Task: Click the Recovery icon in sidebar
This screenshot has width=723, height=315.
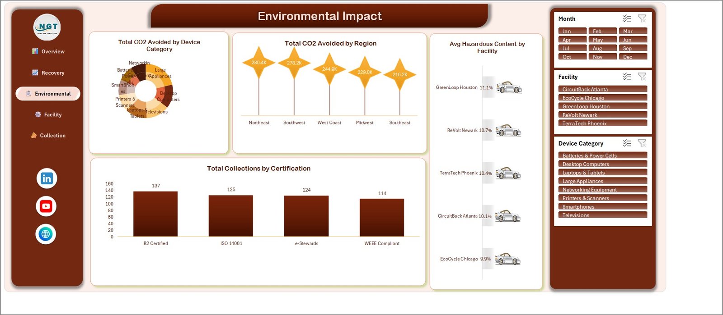Action: coord(35,73)
